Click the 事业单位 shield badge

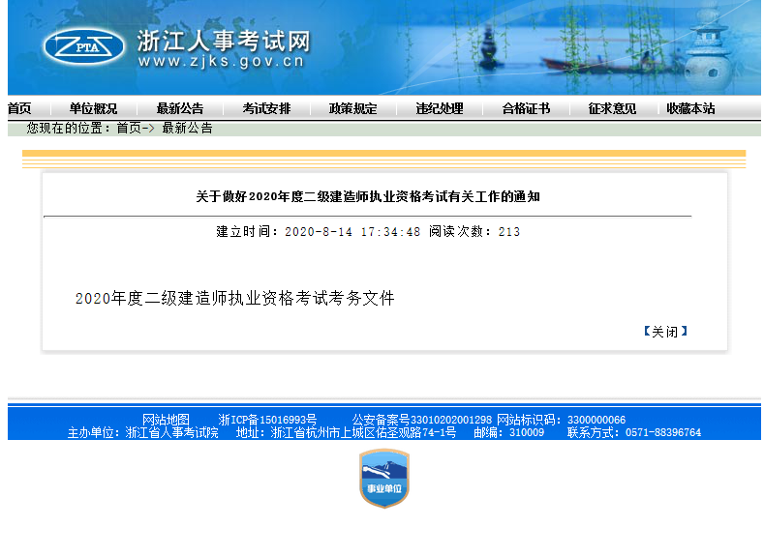(x=384, y=479)
